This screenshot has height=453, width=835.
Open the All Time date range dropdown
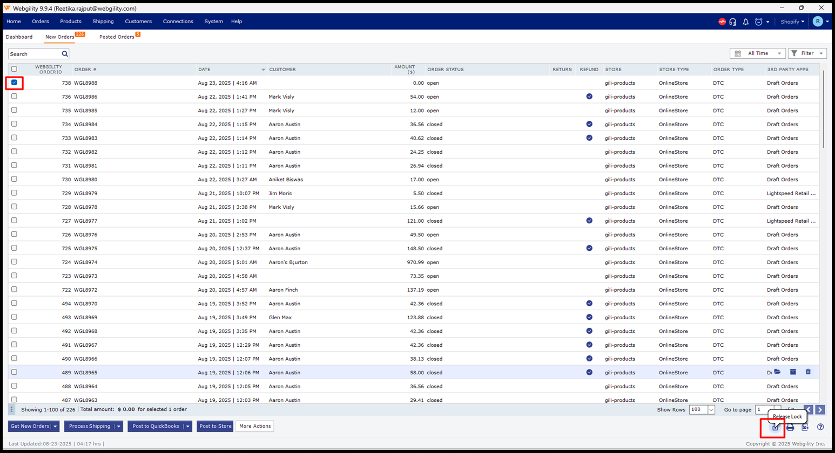[x=757, y=53]
